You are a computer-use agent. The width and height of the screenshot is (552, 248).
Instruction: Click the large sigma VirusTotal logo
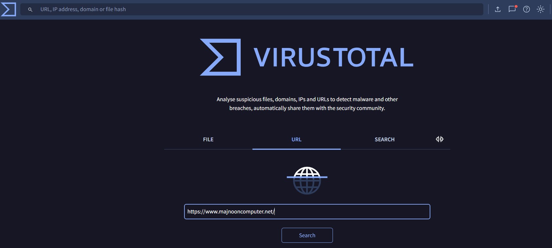tap(220, 57)
